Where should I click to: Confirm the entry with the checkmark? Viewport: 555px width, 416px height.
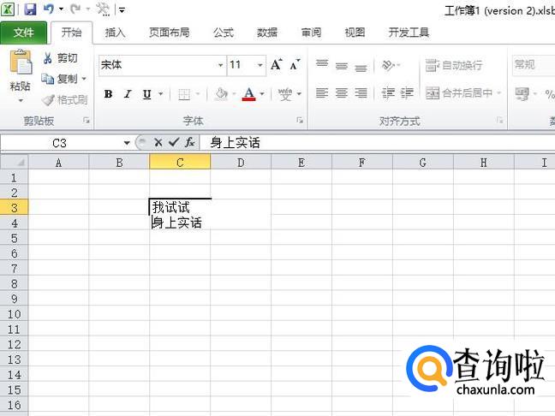tap(173, 143)
